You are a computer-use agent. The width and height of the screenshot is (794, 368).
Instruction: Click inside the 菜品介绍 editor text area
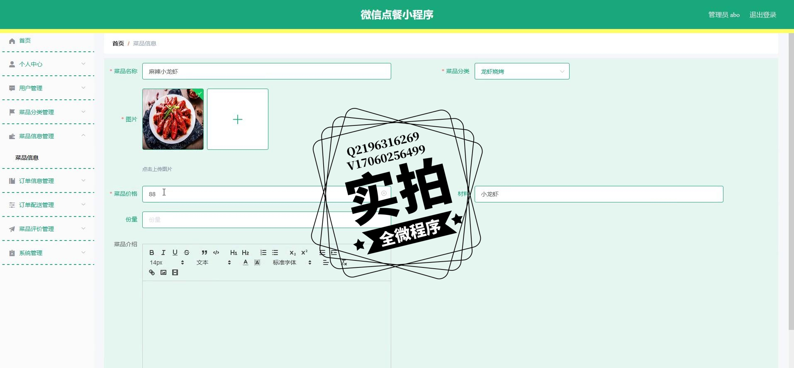click(x=266, y=324)
